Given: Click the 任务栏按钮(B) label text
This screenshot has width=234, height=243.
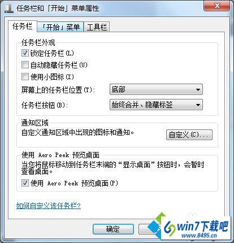Looking at the screenshot, I should [x=45, y=105].
